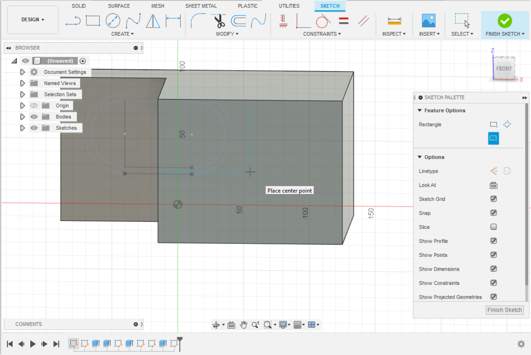Select the Fillet tool in Modify
Viewport: 531px width, 355px height.
point(197,21)
